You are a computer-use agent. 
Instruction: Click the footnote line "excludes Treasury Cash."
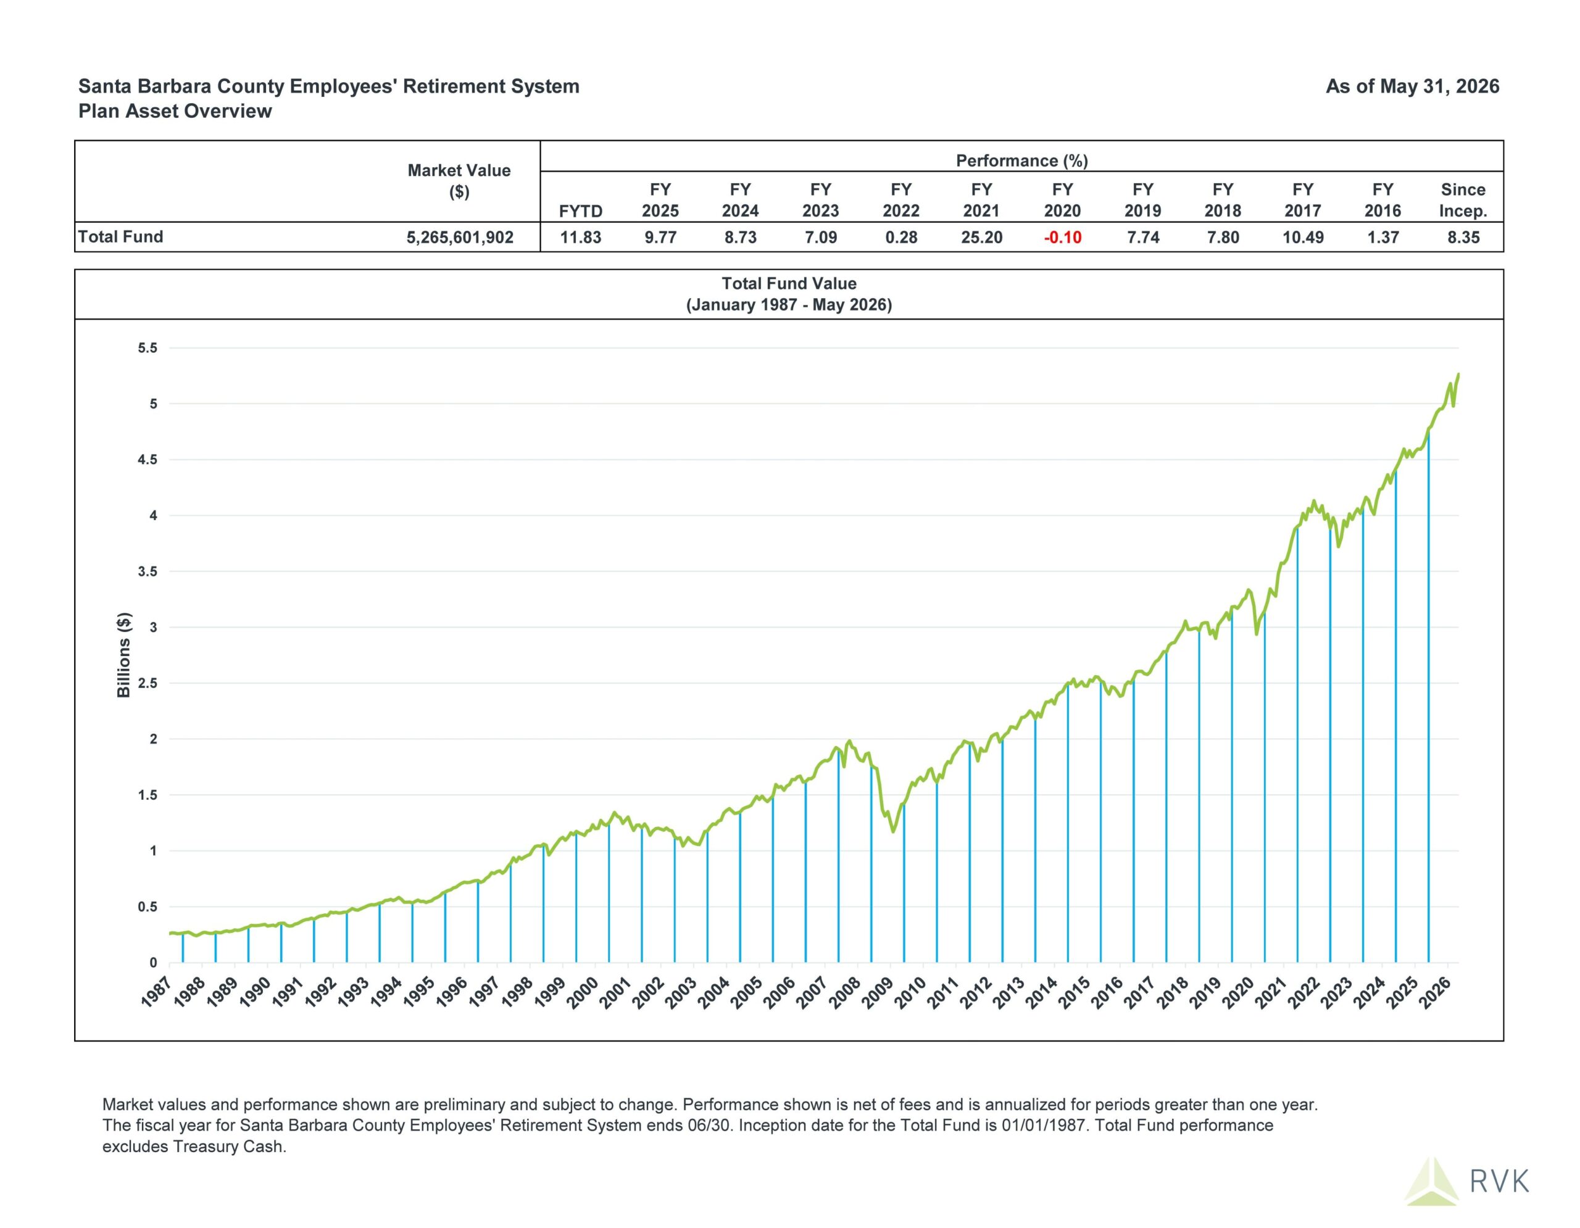pos(194,1147)
